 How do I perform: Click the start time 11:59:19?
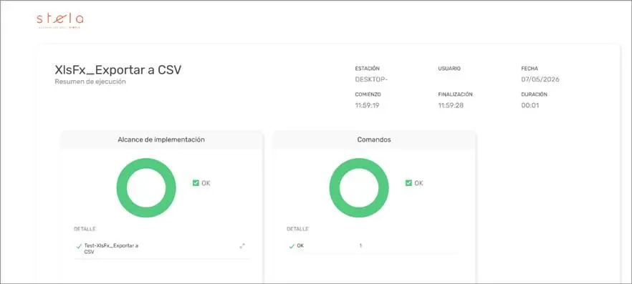tap(367, 105)
